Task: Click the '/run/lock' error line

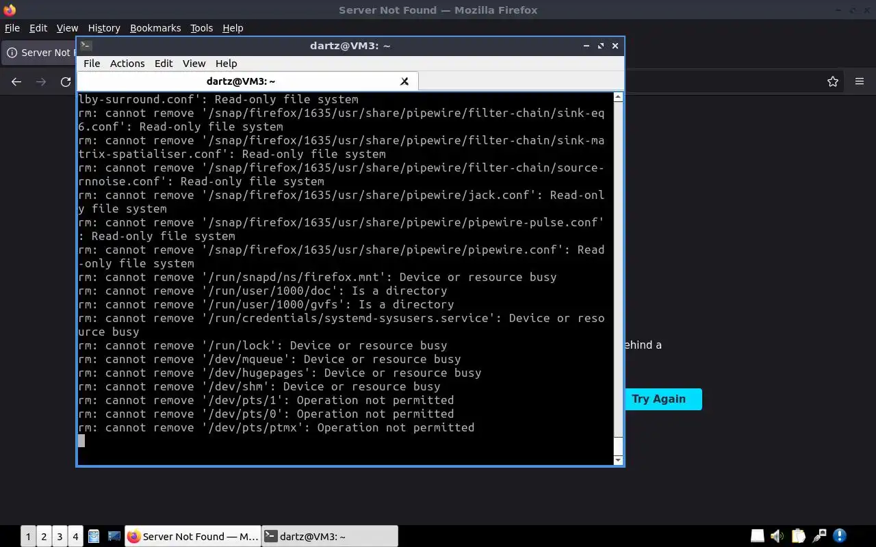Action: pyautogui.click(x=263, y=345)
